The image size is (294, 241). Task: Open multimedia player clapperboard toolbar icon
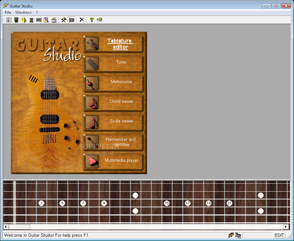point(54,20)
